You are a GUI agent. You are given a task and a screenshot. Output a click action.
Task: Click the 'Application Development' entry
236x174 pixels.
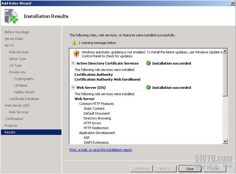97,133
